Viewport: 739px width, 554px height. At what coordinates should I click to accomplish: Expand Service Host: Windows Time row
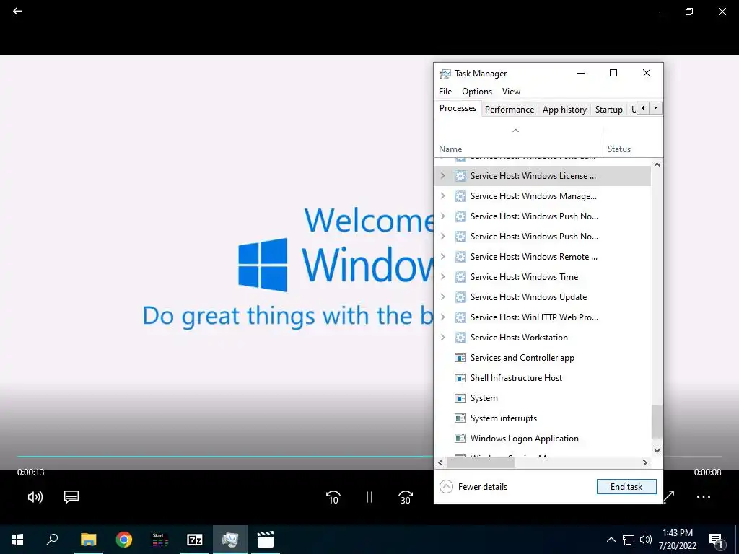tap(442, 277)
